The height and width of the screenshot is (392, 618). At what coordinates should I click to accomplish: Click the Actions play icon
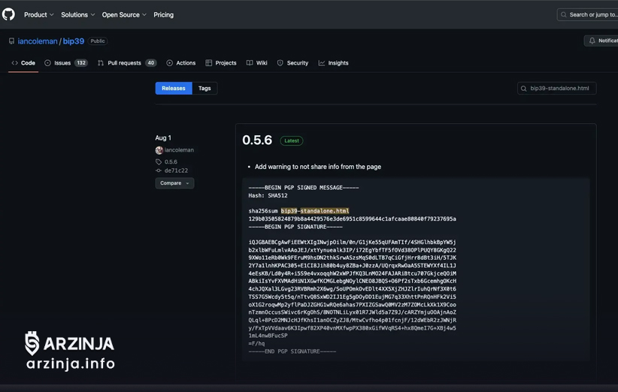pyautogui.click(x=169, y=63)
